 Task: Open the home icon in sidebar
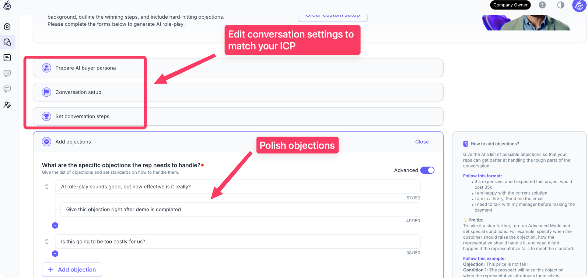(7, 26)
